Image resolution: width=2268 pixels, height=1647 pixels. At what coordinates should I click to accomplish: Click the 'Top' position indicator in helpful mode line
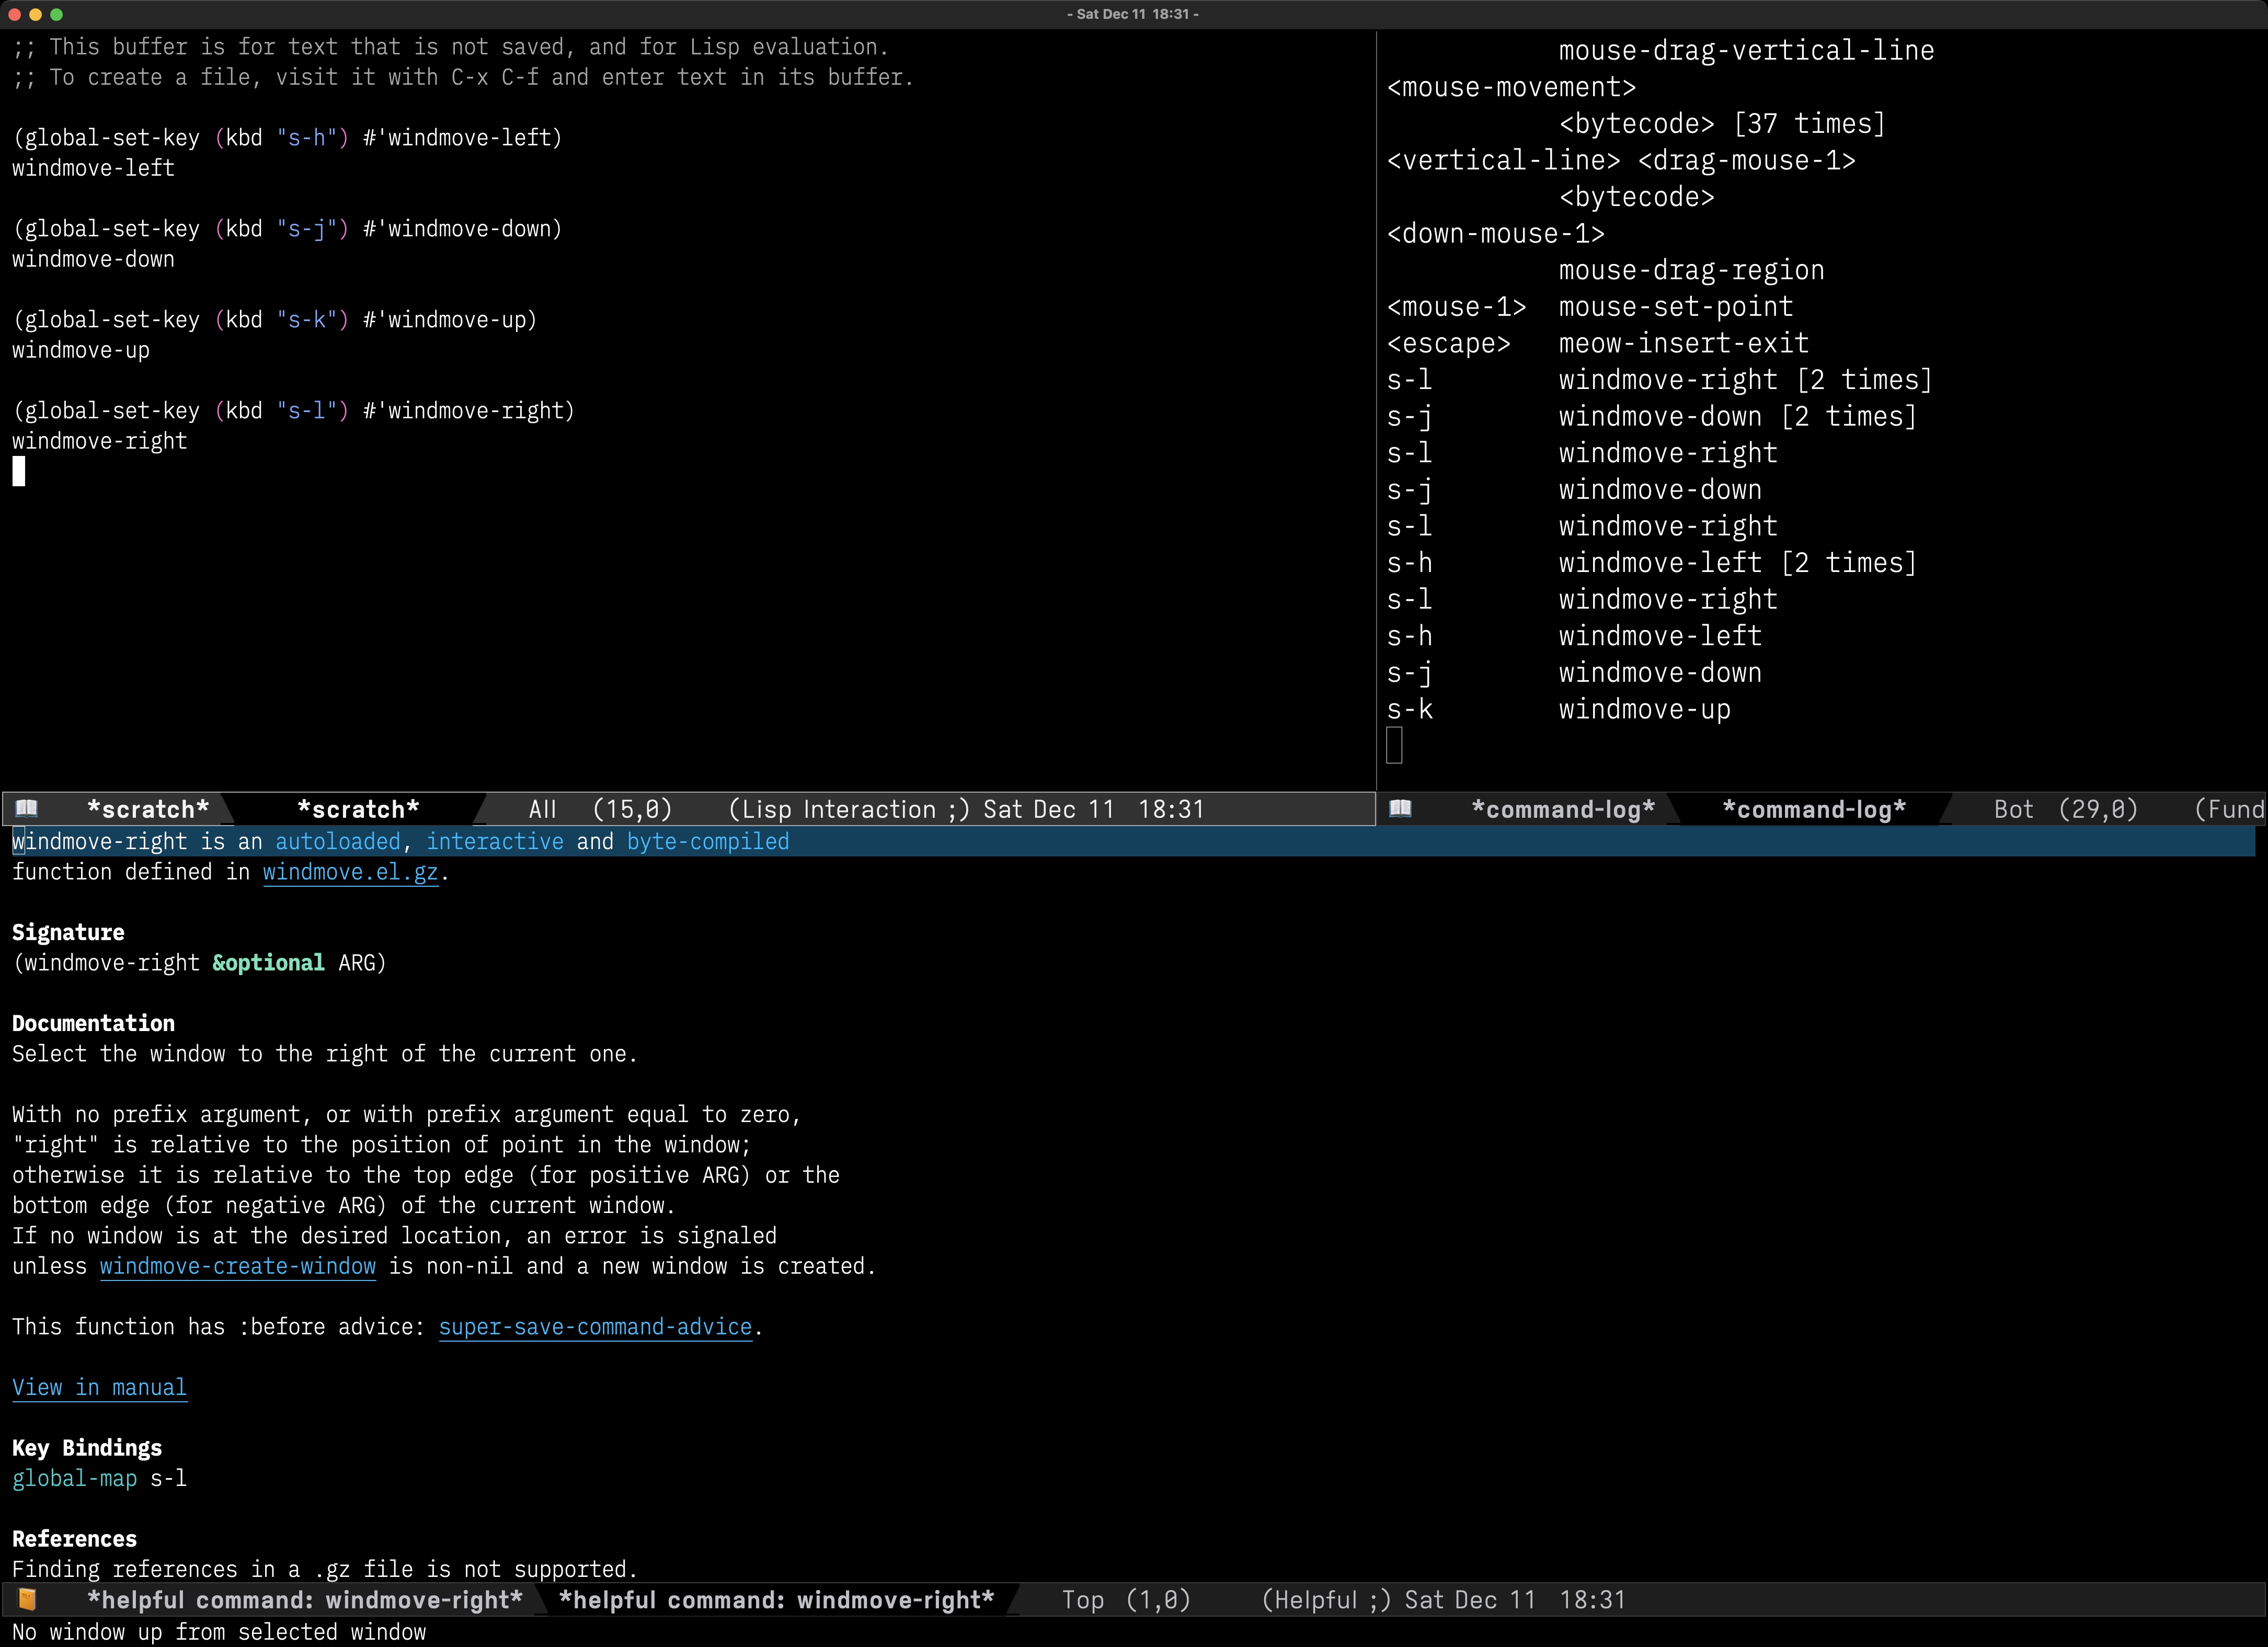pyautogui.click(x=1083, y=1600)
